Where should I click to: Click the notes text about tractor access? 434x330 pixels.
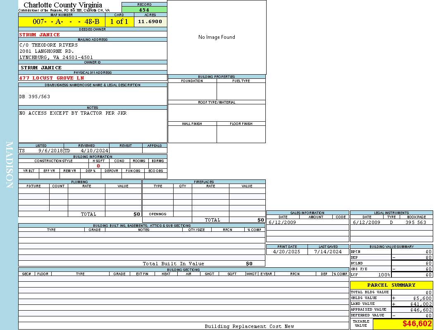point(73,113)
